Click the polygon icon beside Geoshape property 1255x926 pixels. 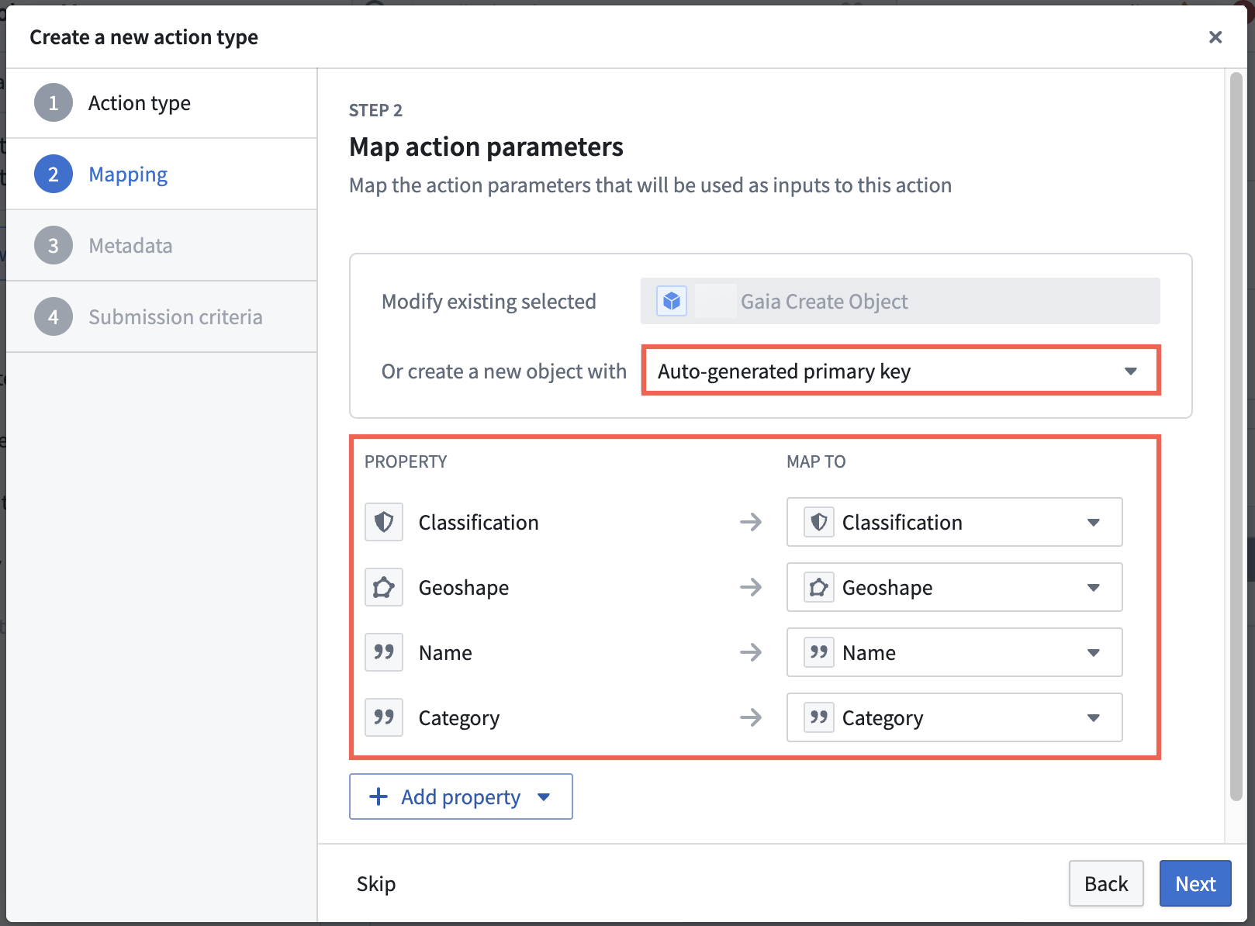pyautogui.click(x=383, y=587)
